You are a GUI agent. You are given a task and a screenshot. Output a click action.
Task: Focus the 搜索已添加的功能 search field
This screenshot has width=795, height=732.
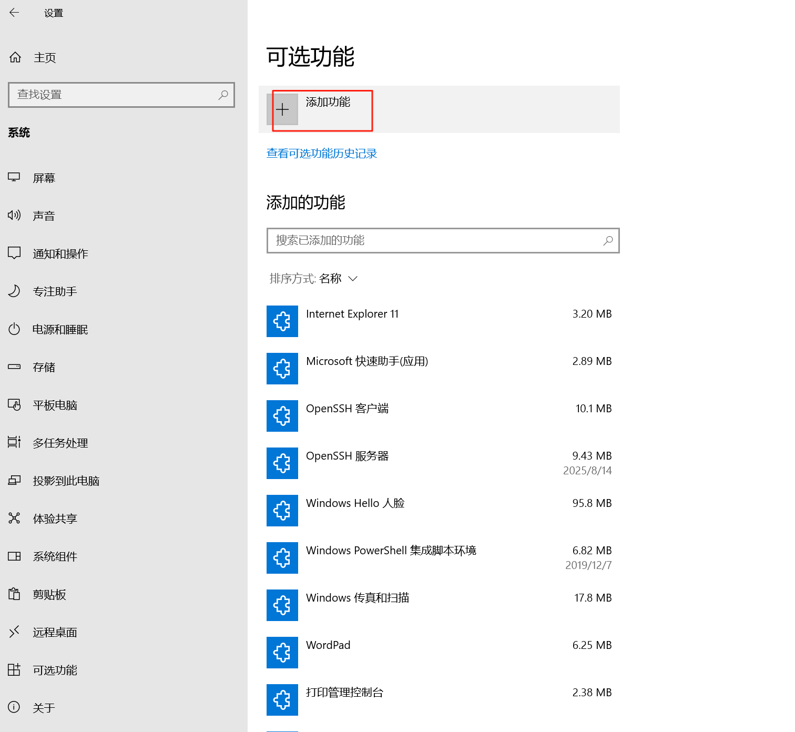[x=443, y=240]
